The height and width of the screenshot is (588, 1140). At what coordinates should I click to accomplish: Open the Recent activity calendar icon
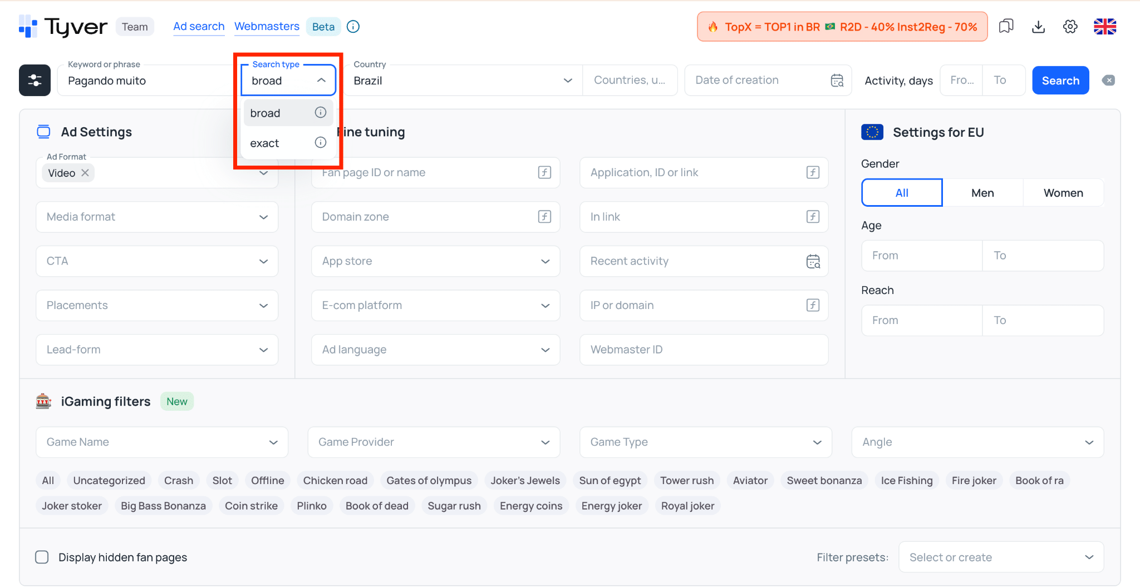[813, 261]
